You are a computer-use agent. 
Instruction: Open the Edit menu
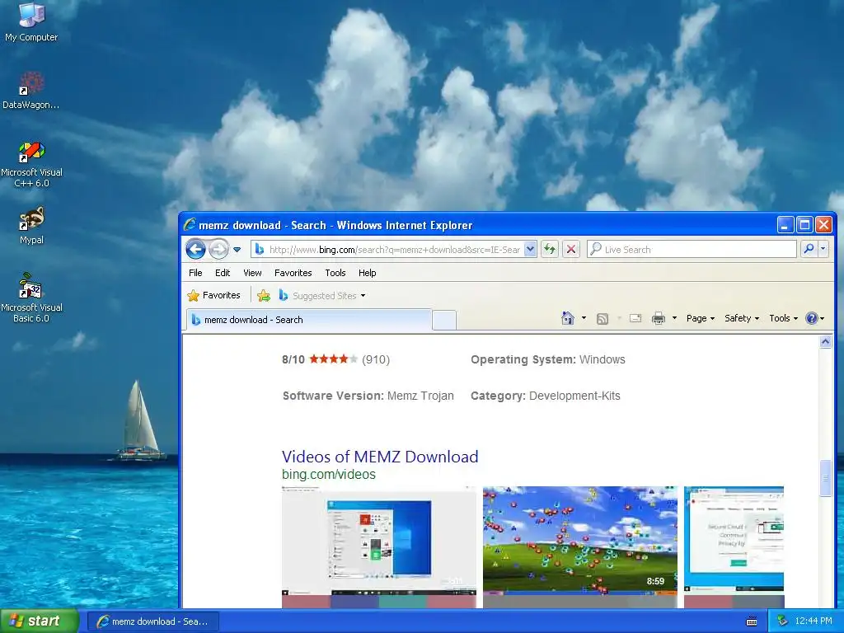223,273
